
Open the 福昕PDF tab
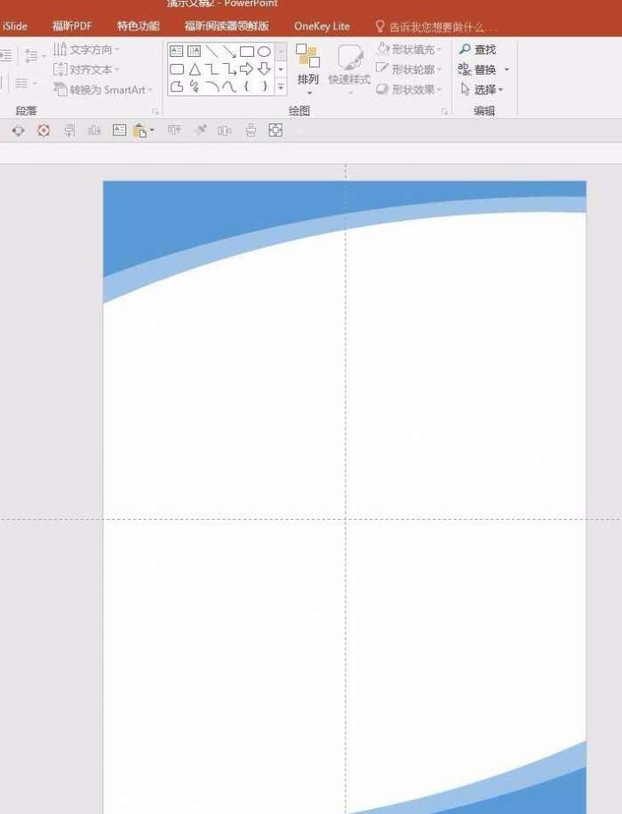tap(72, 26)
